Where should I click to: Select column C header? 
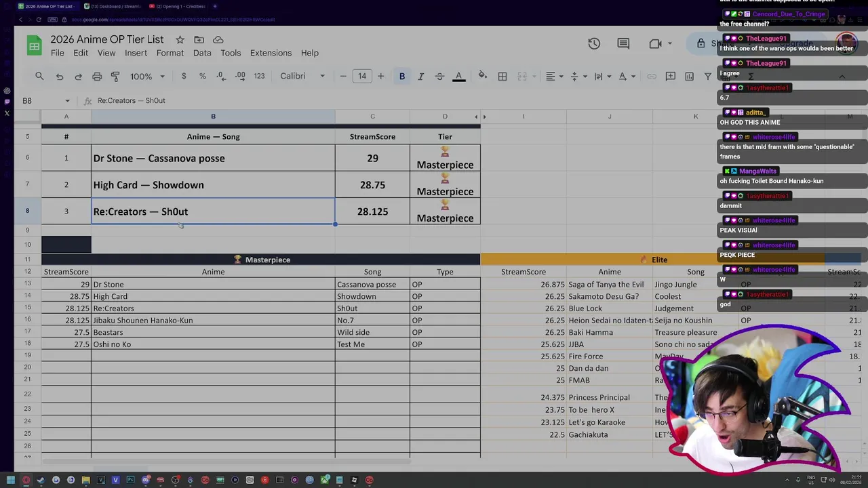click(372, 117)
